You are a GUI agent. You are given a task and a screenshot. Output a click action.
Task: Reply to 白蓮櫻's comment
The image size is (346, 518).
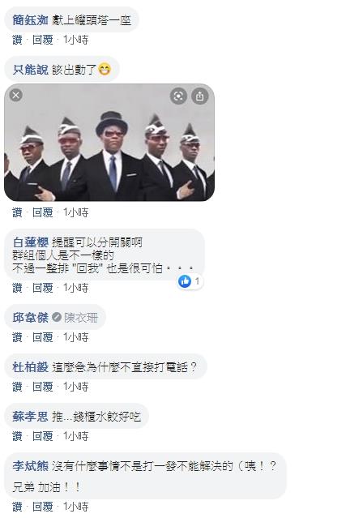[x=42, y=288]
